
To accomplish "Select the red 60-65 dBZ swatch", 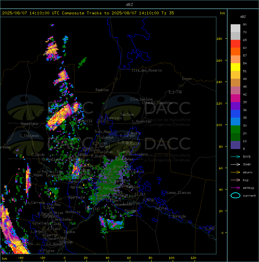I will coord(235,44).
